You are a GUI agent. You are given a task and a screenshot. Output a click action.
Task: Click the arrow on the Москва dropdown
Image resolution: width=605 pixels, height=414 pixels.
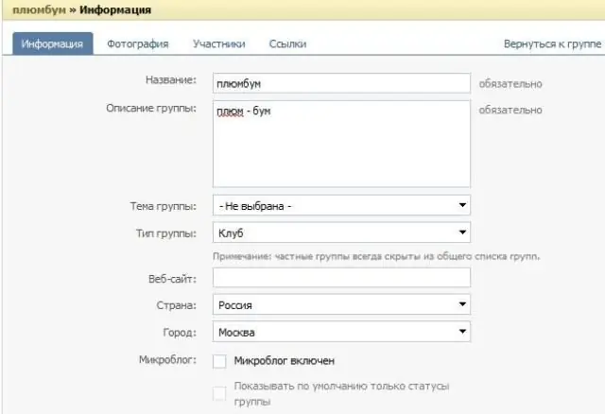point(462,332)
